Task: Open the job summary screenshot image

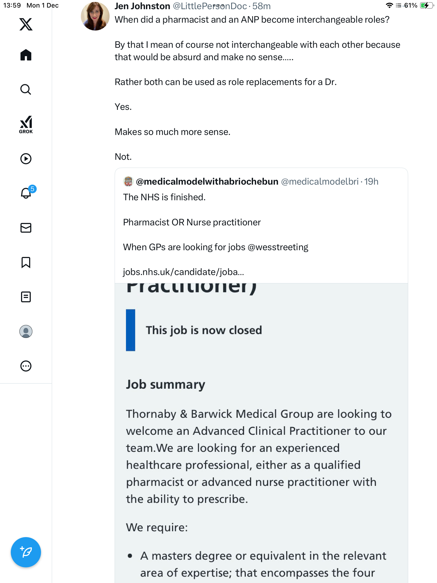Action: (261, 432)
